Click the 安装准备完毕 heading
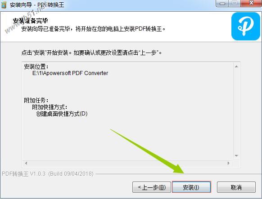 pos(31,21)
